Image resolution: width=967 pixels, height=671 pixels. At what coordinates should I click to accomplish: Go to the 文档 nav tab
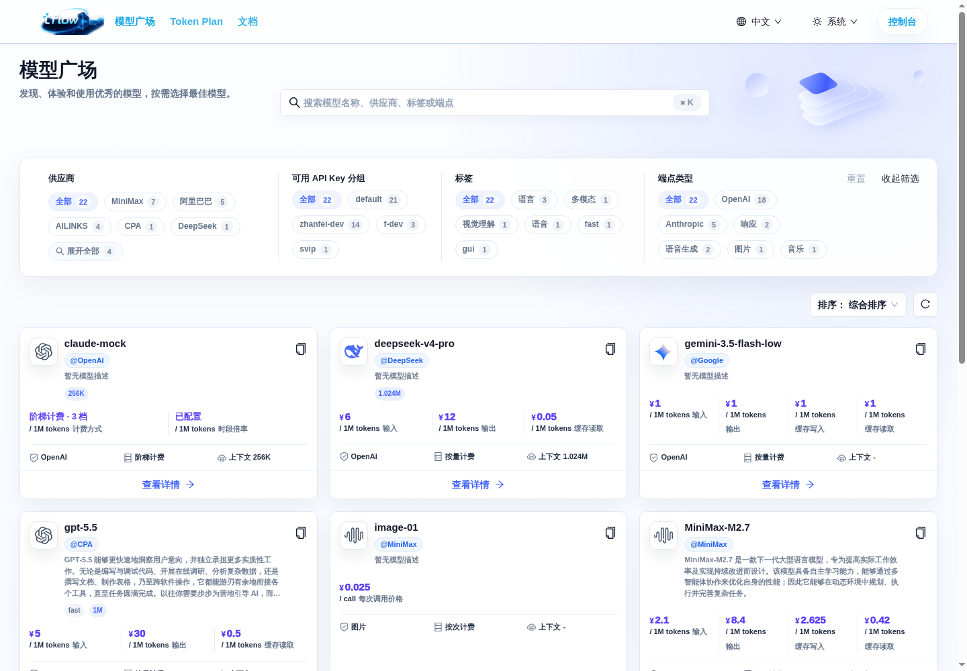click(x=248, y=21)
